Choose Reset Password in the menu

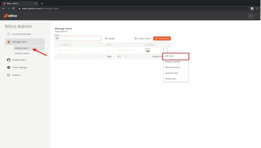pyautogui.click(x=176, y=67)
